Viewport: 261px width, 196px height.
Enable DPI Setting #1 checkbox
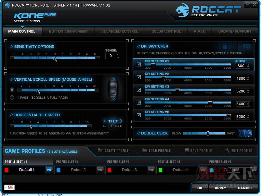coord(139,64)
